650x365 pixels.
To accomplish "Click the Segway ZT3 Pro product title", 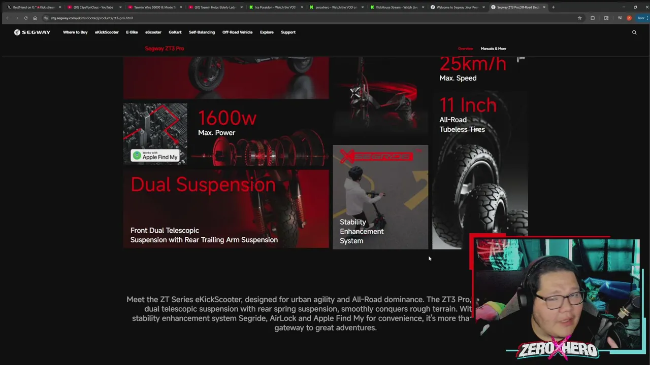I will pyautogui.click(x=165, y=48).
